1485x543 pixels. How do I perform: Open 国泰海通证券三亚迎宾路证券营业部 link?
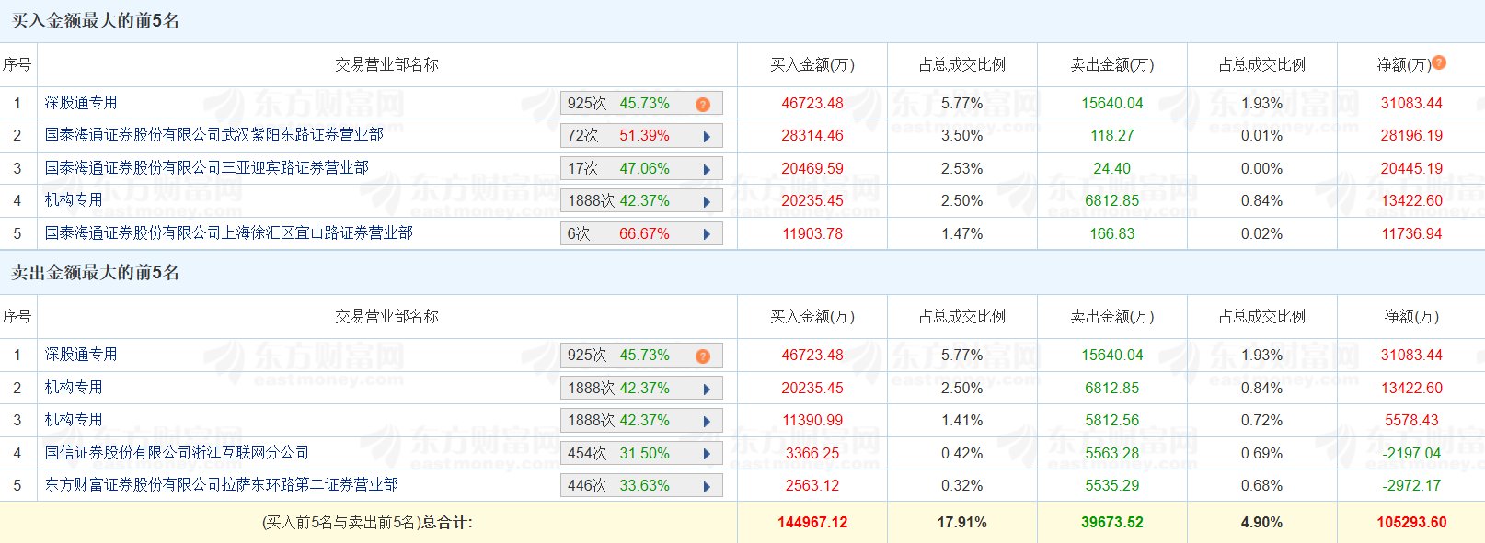pos(206,167)
